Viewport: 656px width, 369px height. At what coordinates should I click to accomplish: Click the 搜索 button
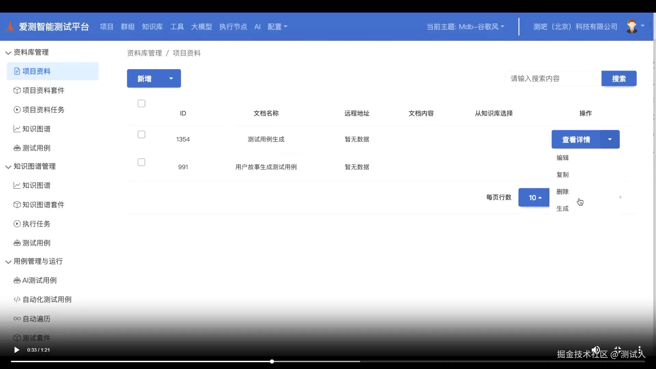pos(619,79)
